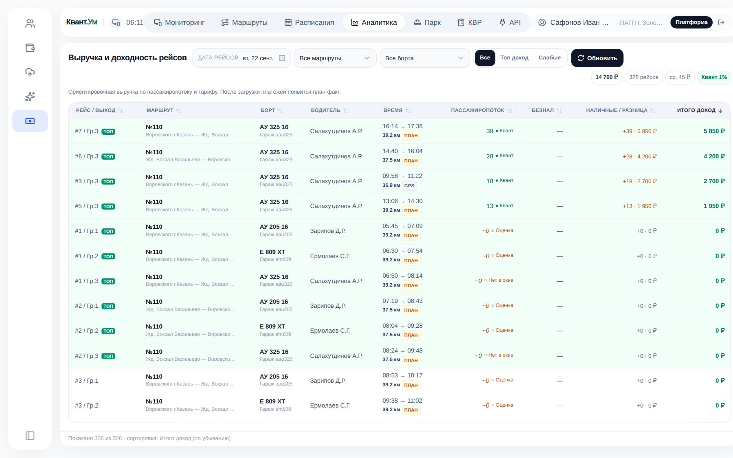Click the ДАТА РЕЙСОВ date field
Viewport: 733px width, 458px height.
coord(241,58)
